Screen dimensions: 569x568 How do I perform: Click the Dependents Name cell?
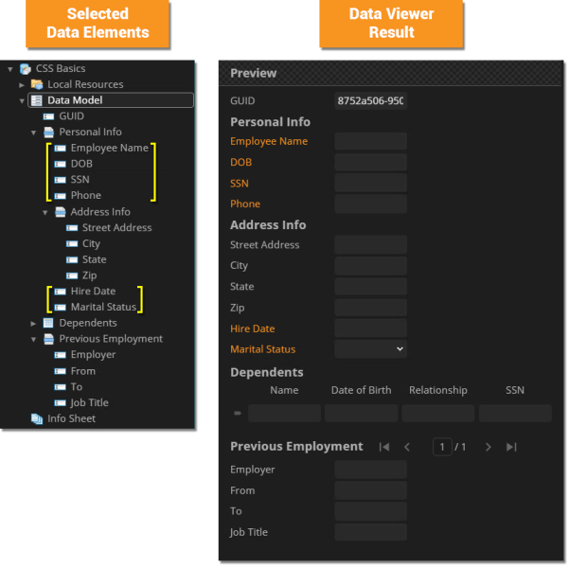click(x=284, y=413)
